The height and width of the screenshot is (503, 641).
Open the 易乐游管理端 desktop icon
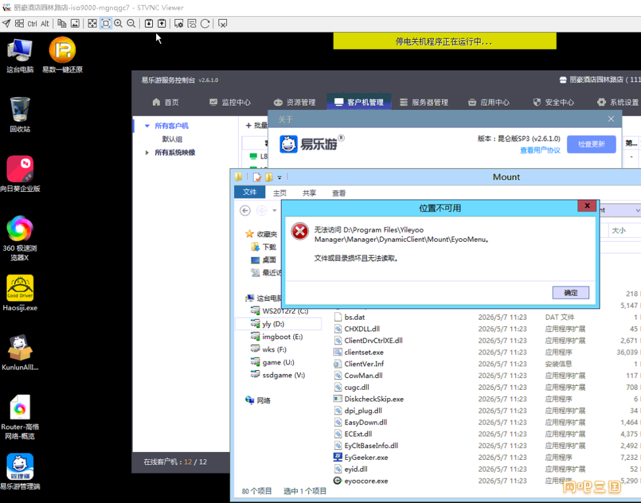coord(20,472)
